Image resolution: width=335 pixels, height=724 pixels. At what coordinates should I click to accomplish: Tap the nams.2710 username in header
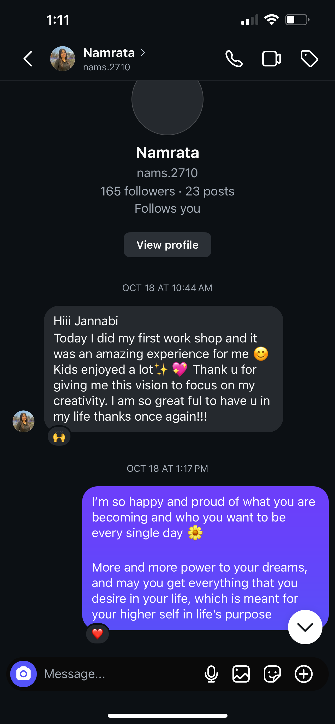pos(107,67)
